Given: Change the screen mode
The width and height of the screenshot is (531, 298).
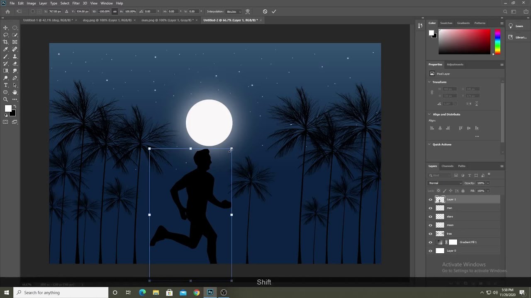Looking at the screenshot, I should pos(15,122).
